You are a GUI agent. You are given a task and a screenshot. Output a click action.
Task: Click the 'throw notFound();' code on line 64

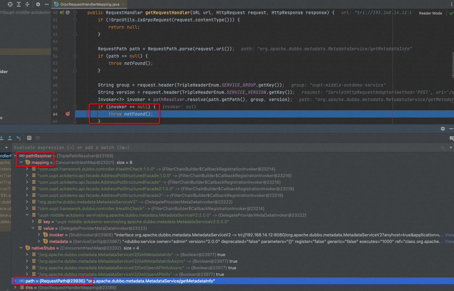(x=131, y=114)
